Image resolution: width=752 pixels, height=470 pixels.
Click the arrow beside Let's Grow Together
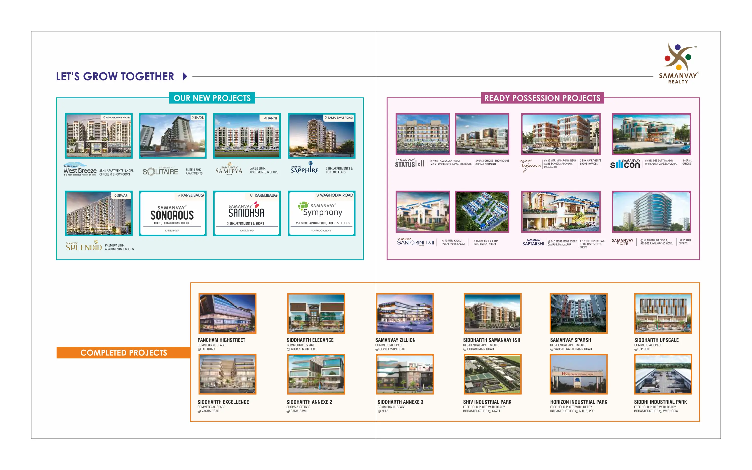(x=185, y=76)
